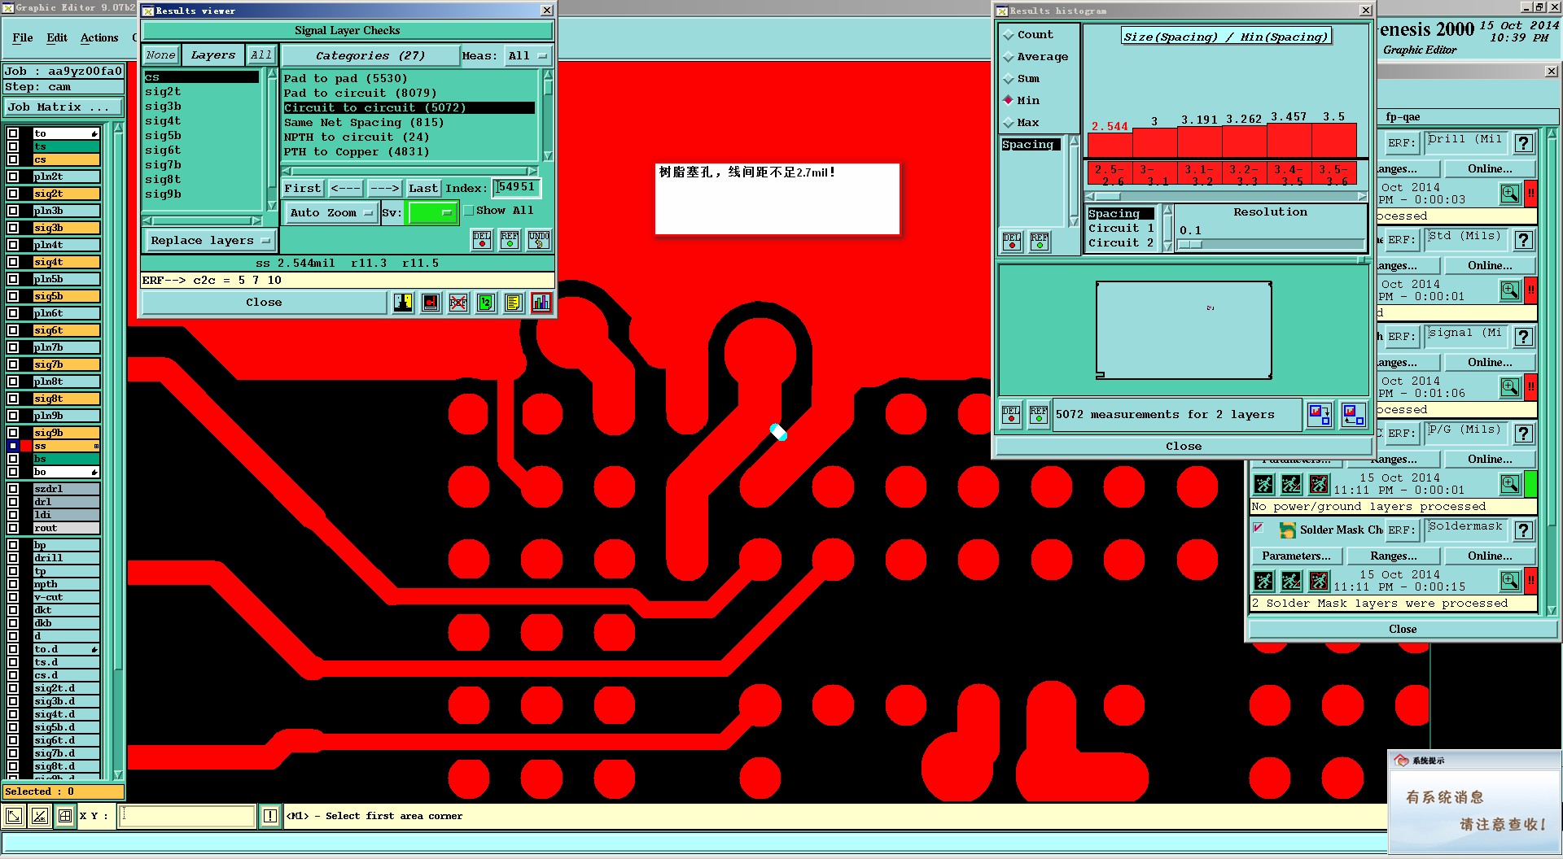Enable the Show All checkbox
This screenshot has width=1563, height=859.
pyautogui.click(x=469, y=211)
